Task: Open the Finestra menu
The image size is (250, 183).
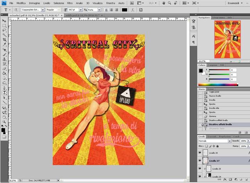Action: pos(110,3)
